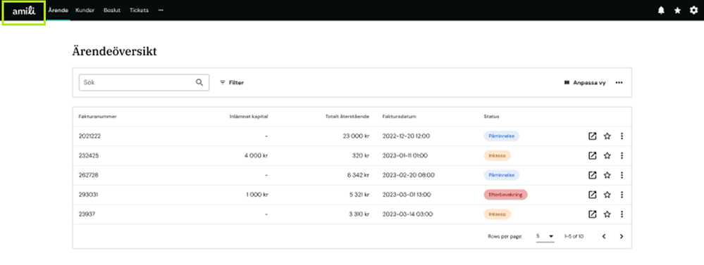Go to next page arrow
Screen dimensions: 704x265
pyautogui.click(x=622, y=236)
